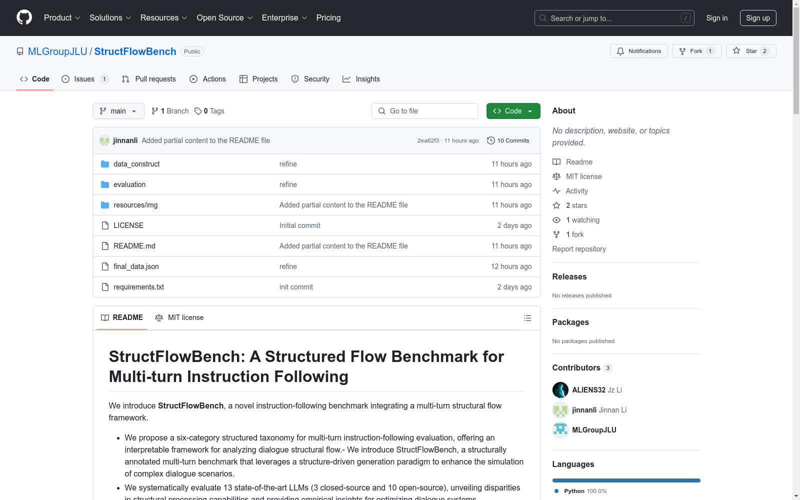Open the README outline list icon
This screenshot has width=800, height=500.
[527, 318]
